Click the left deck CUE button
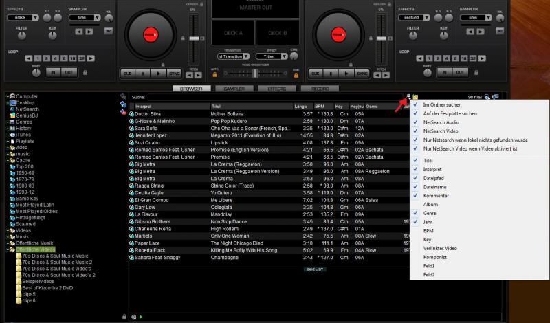 (x=127, y=72)
